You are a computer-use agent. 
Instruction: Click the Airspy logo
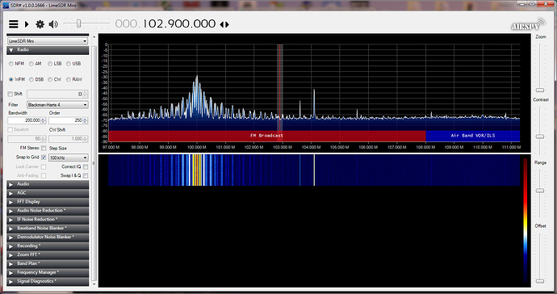(x=528, y=25)
